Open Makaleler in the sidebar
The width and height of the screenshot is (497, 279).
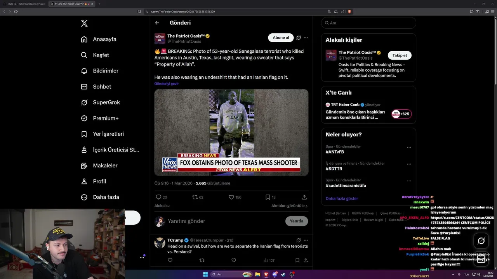[99, 165]
